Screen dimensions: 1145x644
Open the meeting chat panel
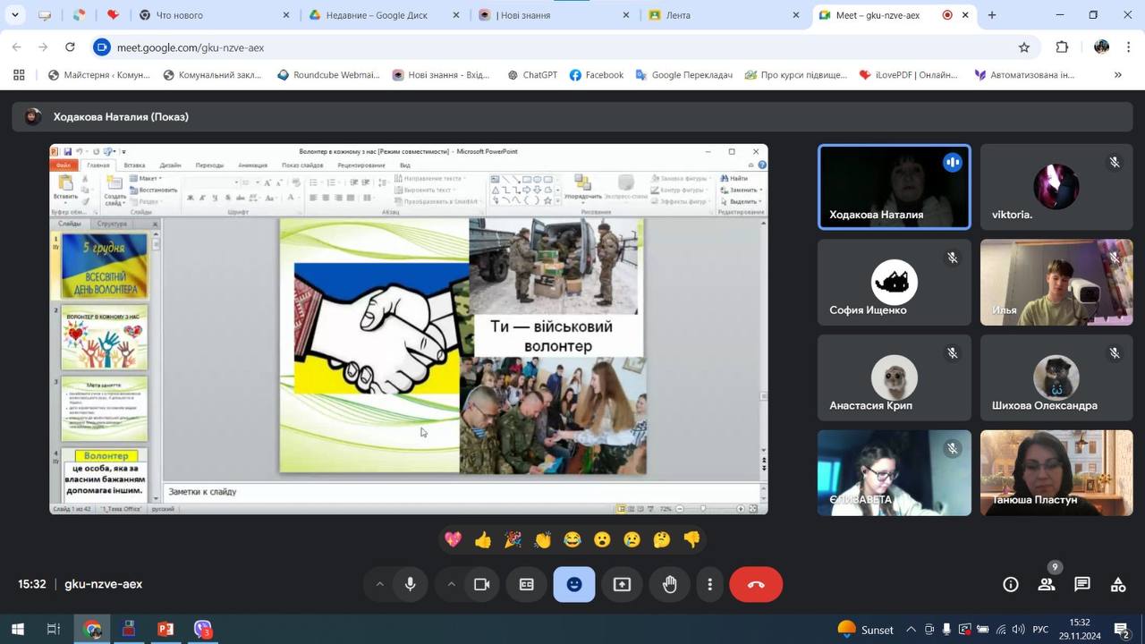(1082, 584)
